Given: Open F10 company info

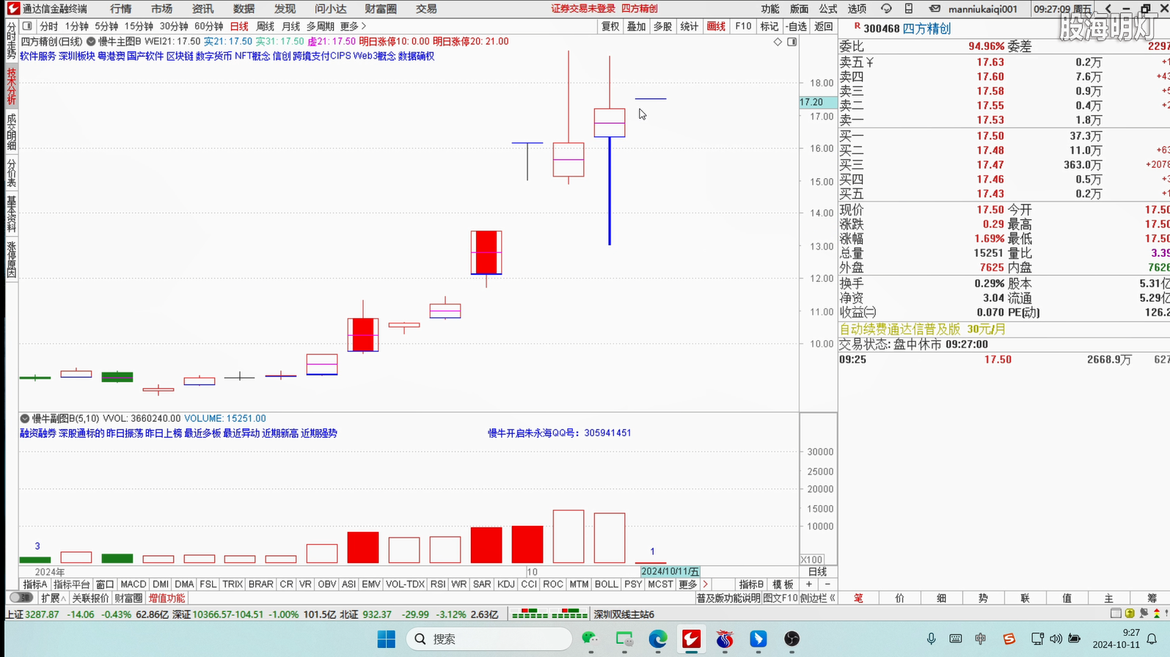Looking at the screenshot, I should 743,26.
